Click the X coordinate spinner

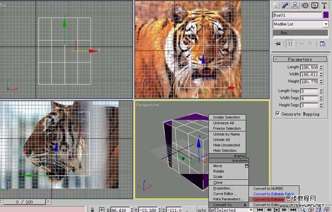[132, 210]
